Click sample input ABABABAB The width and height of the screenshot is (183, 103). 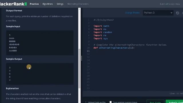coord(14,45)
